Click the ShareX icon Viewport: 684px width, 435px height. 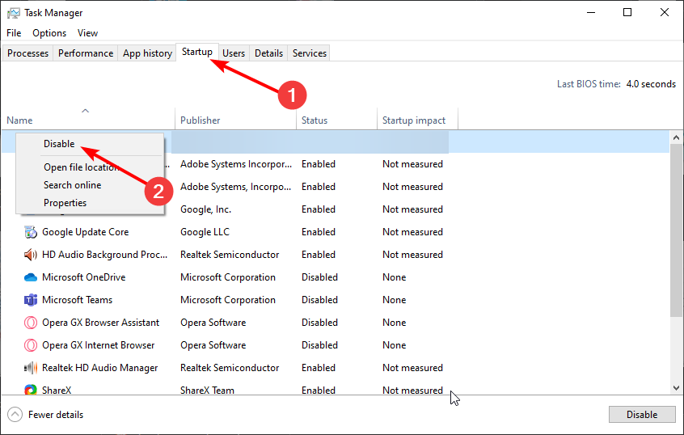31,390
